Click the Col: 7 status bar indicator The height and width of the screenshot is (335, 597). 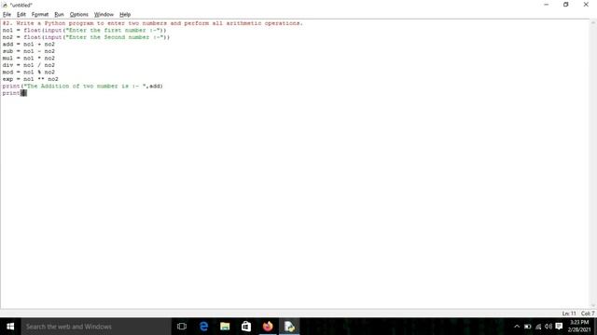click(x=588, y=314)
